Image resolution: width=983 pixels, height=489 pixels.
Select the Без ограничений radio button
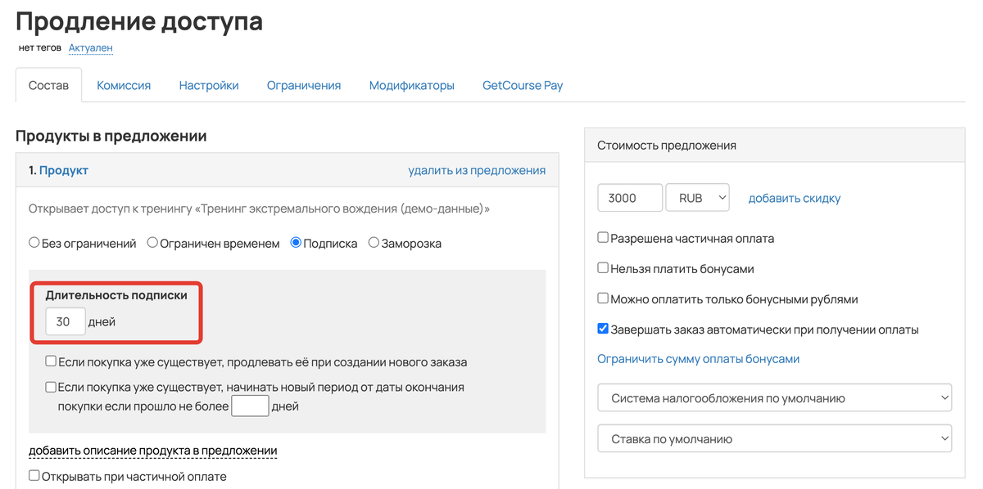click(34, 243)
